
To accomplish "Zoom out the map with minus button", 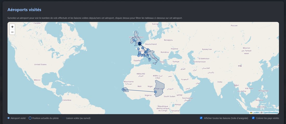I will pyautogui.click(x=12, y=32).
